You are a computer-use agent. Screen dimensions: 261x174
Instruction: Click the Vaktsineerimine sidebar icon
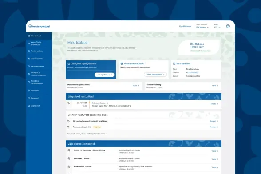click(29, 59)
